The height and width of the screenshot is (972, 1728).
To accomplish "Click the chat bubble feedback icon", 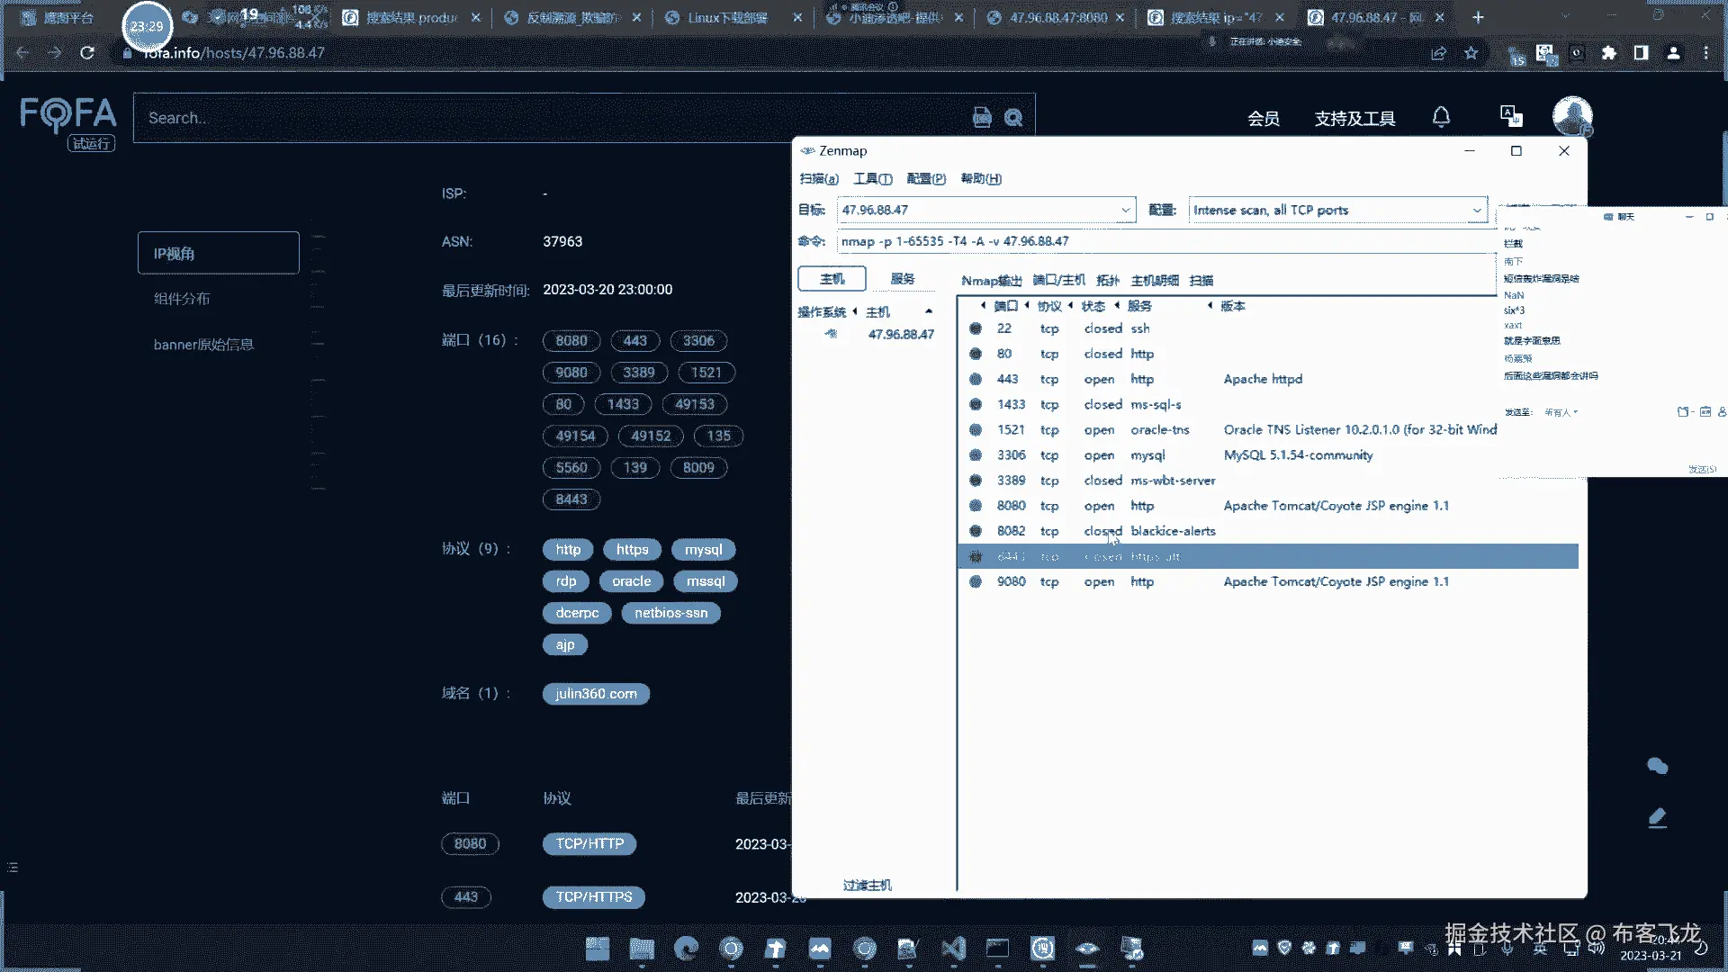I will point(1657,766).
